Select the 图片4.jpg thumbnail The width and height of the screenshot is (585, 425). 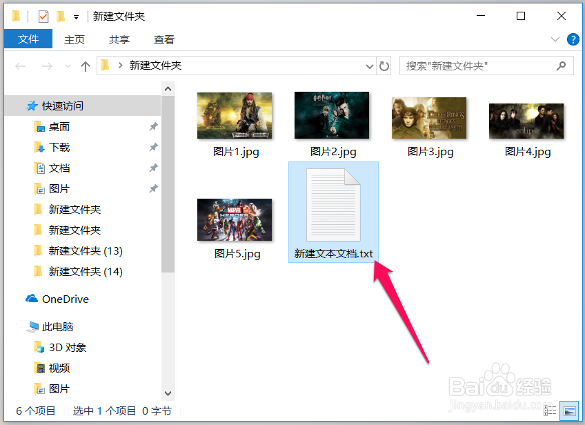click(526, 121)
